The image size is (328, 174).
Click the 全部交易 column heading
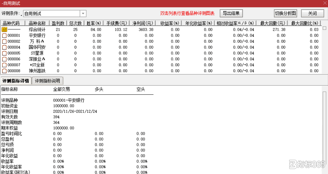61,89
